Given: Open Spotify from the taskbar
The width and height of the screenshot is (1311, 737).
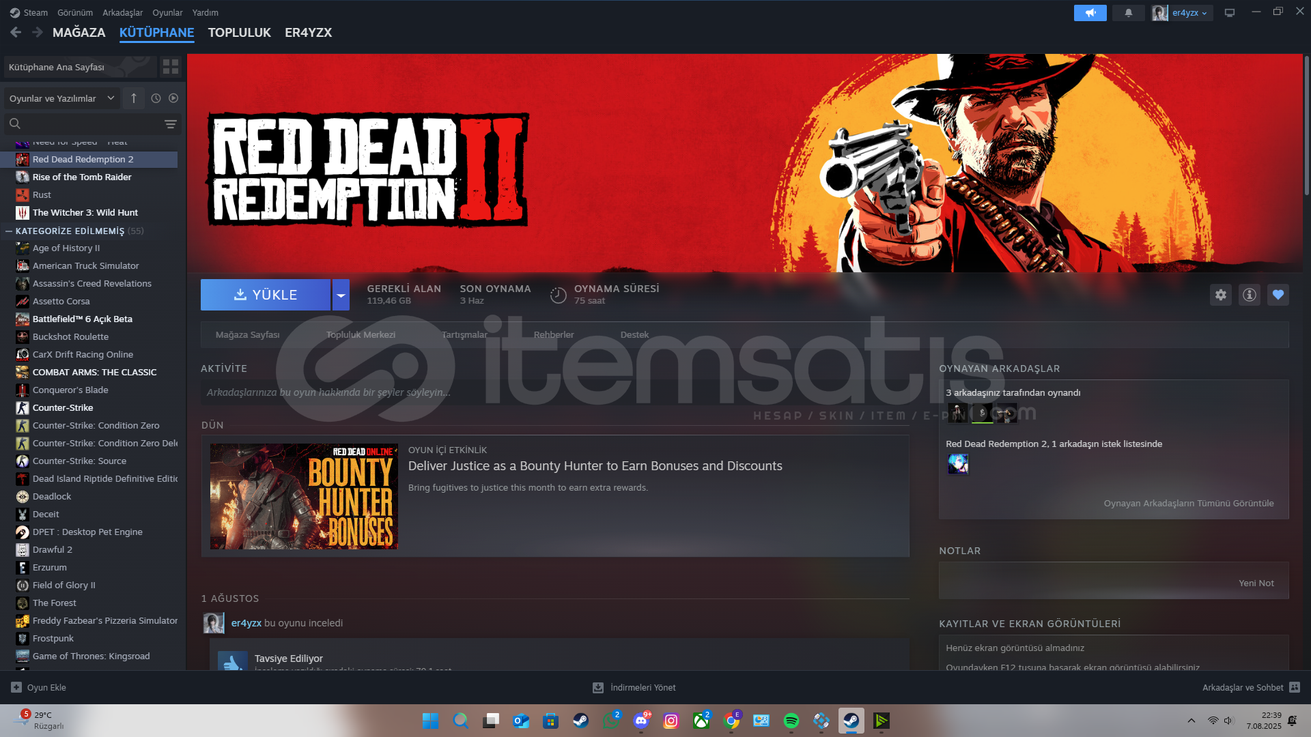Looking at the screenshot, I should point(791,721).
